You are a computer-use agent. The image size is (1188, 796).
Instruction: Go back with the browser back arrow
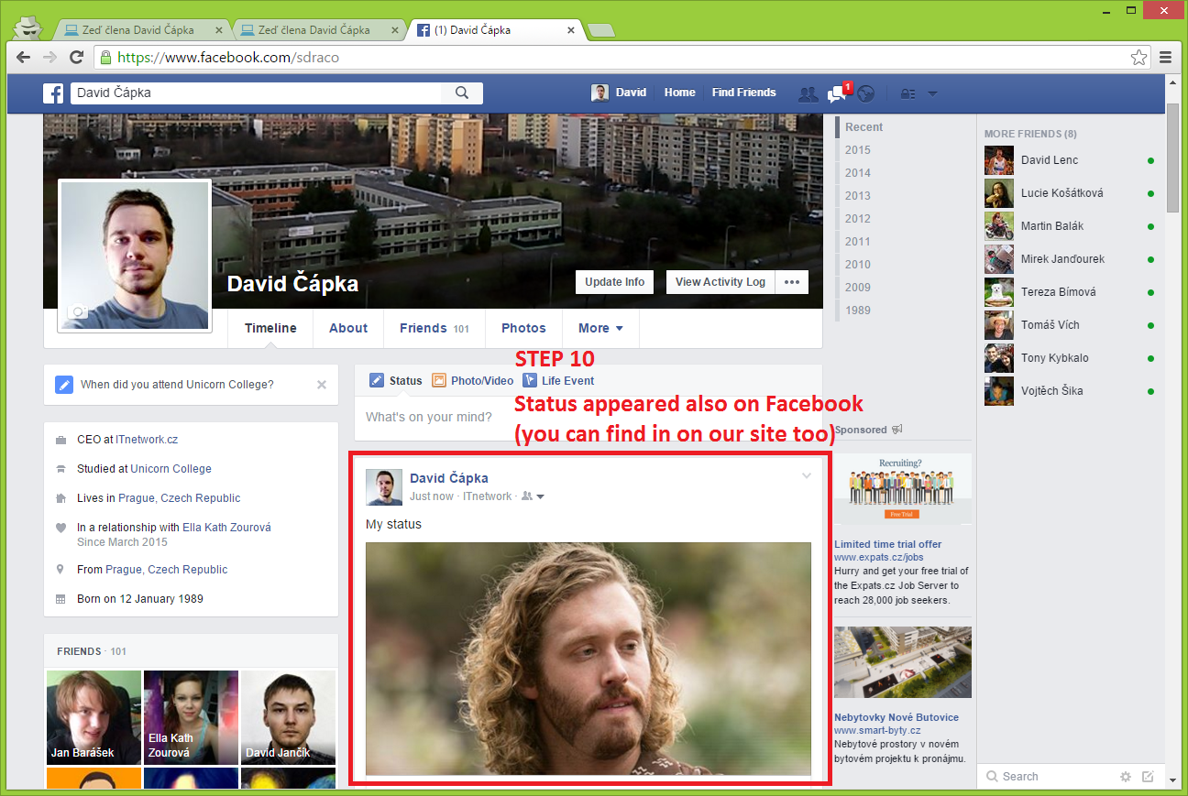click(26, 57)
